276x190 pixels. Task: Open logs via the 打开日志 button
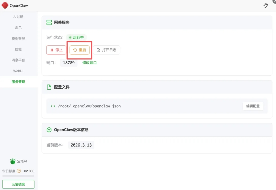click(106, 50)
